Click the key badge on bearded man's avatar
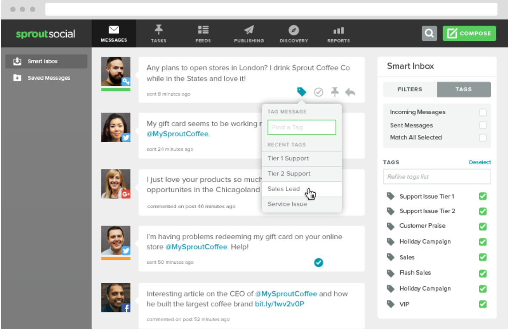Image resolution: width=508 pixels, height=331 pixels. (x=126, y=82)
